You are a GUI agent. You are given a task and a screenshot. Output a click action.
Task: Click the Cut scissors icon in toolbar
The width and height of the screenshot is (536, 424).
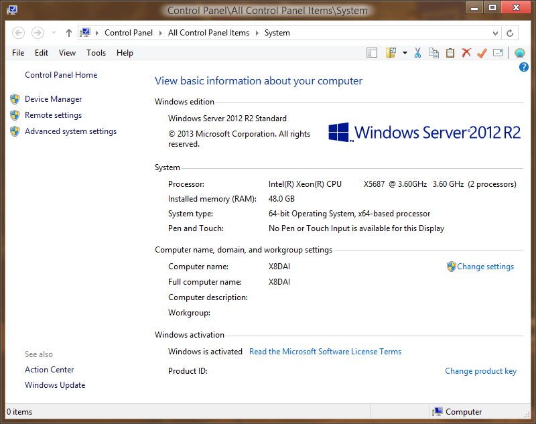point(417,53)
